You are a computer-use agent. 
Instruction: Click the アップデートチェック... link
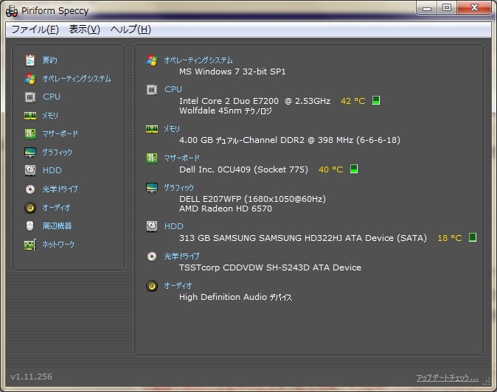click(448, 377)
